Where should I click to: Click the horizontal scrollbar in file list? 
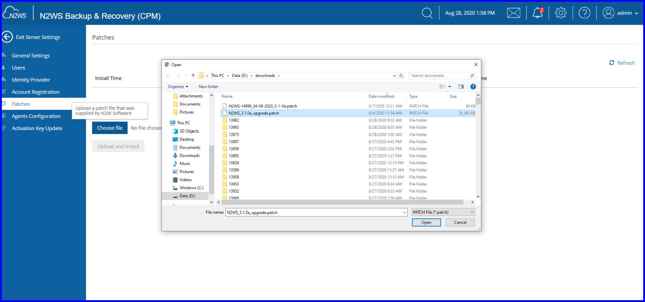[x=341, y=202]
